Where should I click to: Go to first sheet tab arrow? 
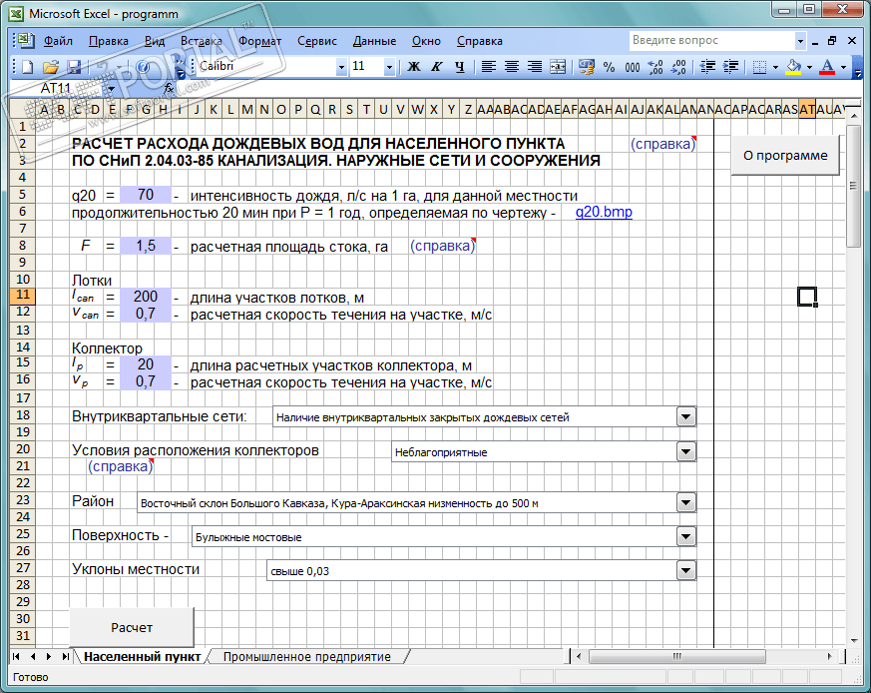pyautogui.click(x=16, y=657)
